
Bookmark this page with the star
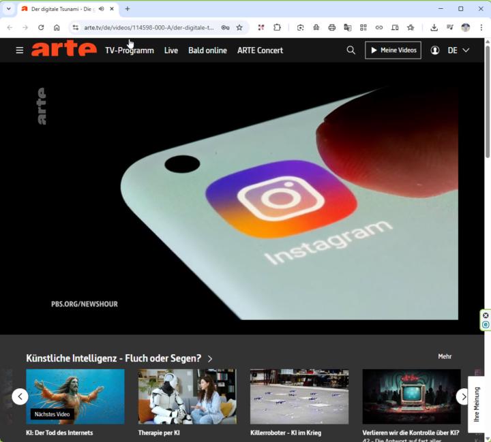click(x=239, y=27)
